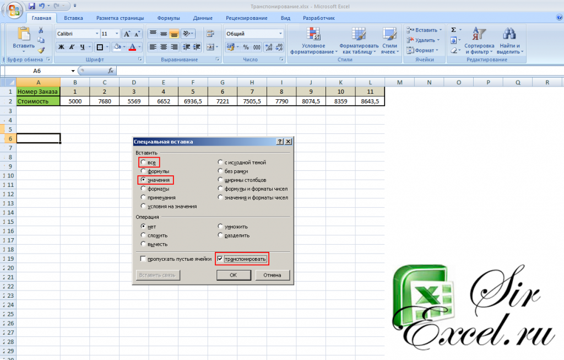Apply thousands separator (000) format
This screenshot has width=564, height=360.
pyautogui.click(x=257, y=47)
